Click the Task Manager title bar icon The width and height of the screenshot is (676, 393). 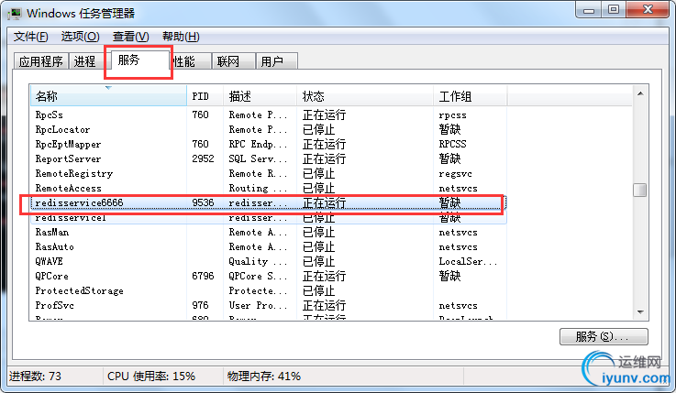point(15,14)
